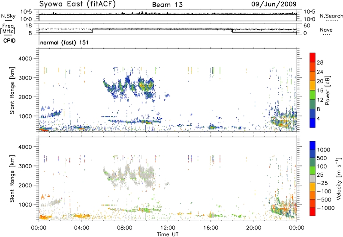Click the "20:00" time tick label
343x237 pixels.
click(254, 228)
